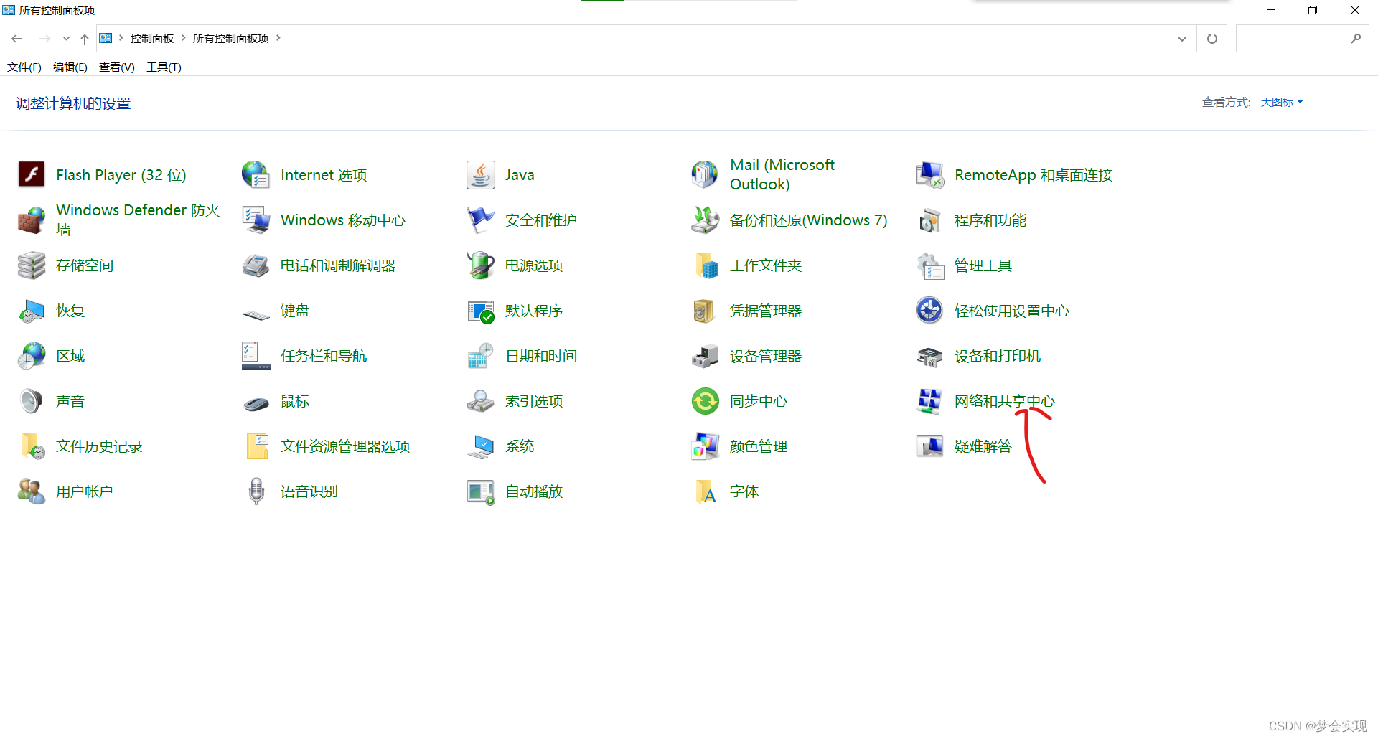
Task: Open the 文件(F) menu
Action: 24,67
